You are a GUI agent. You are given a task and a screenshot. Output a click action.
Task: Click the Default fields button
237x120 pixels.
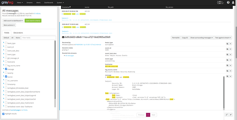click(x=6, y=38)
